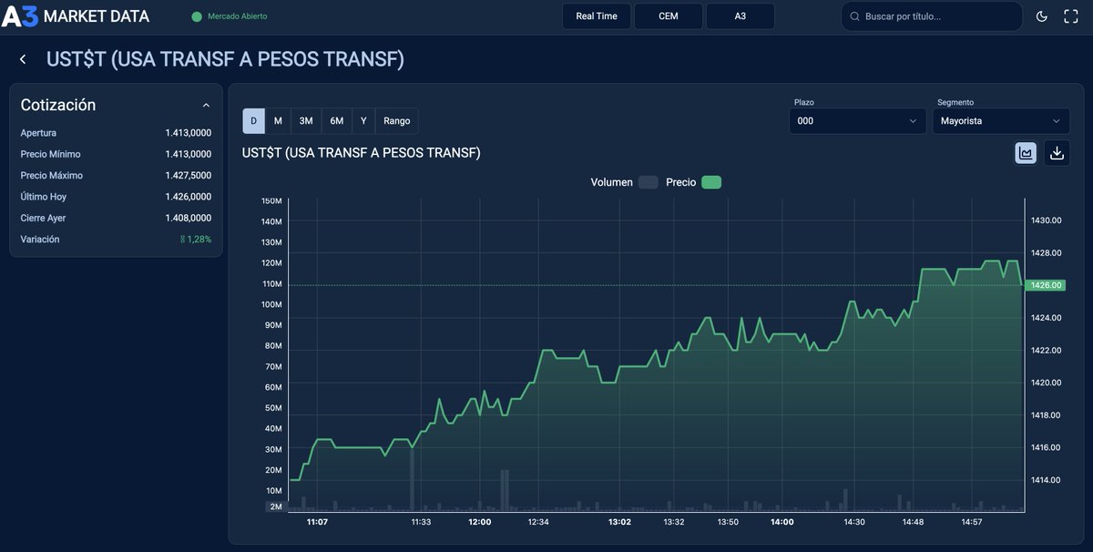Screen dimensions: 1093x552
Task: Click the 11:07 time axis label
Action: coord(317,523)
